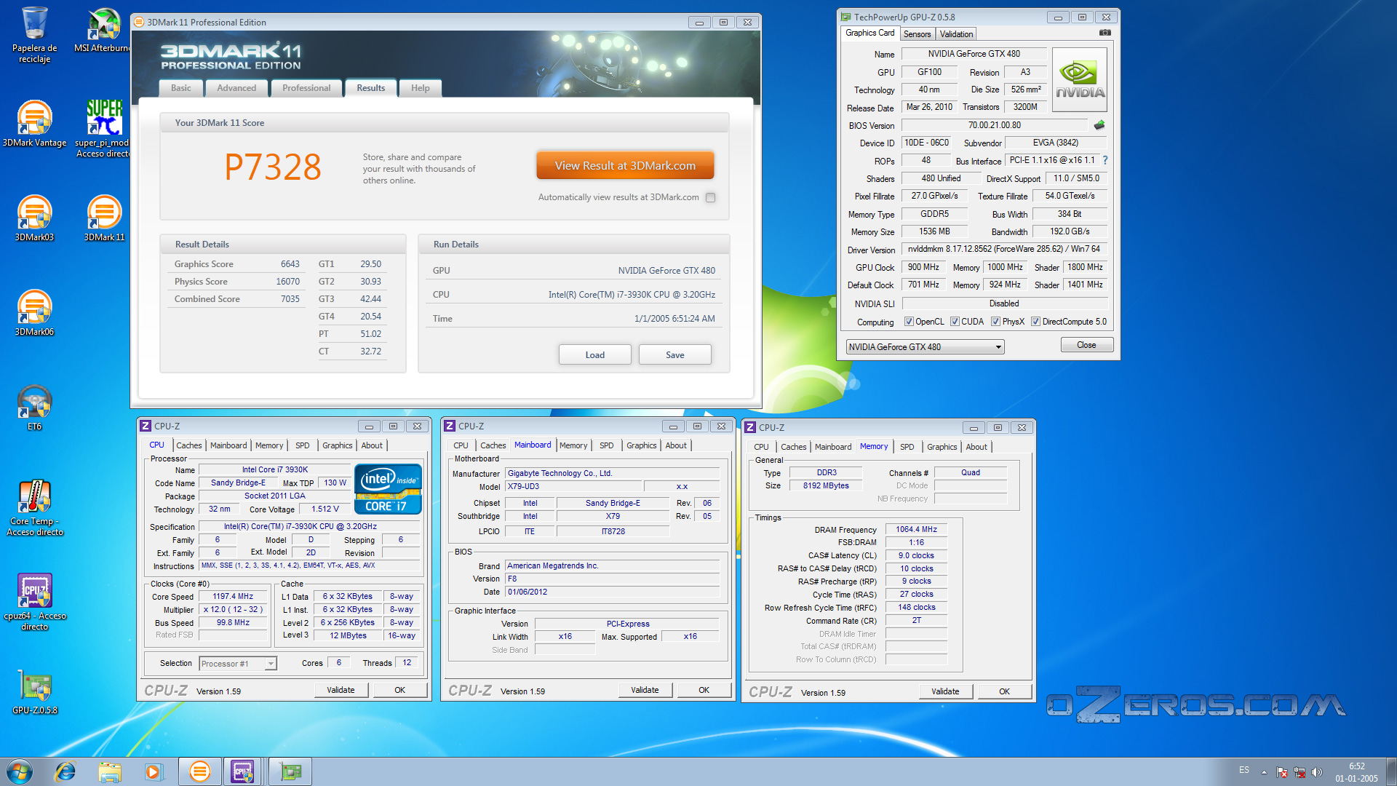Viewport: 1397px width, 786px height.
Task: Toggle OpenCL checkbox in GPU-Z
Action: 909,322
